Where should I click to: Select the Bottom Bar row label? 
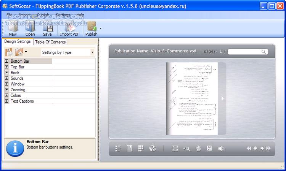tap(20, 61)
